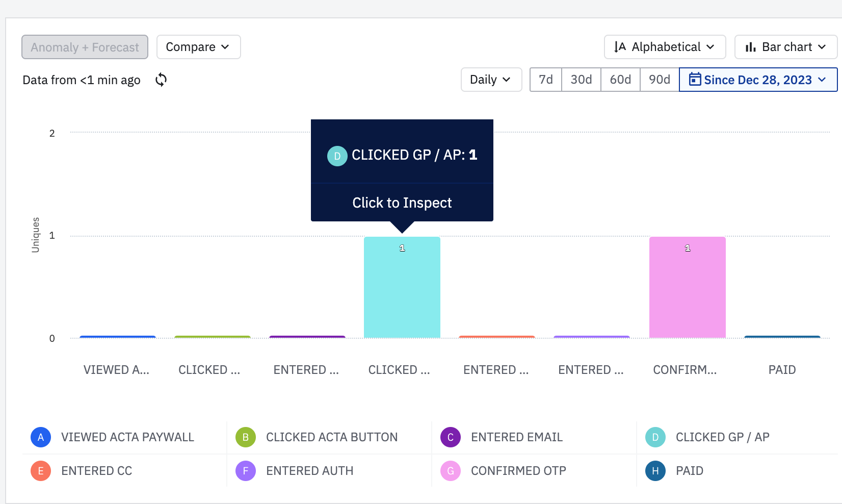The height and width of the screenshot is (504, 842).
Task: Click the PAID axis label
Action: pyautogui.click(x=782, y=370)
